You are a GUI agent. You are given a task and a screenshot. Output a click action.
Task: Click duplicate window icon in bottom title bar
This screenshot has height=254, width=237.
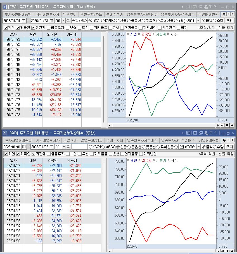tap(201, 133)
